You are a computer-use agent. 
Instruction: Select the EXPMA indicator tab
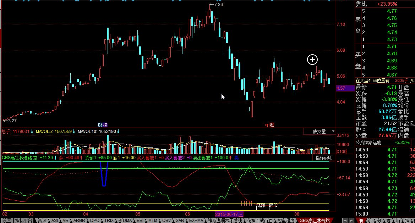click(196, 221)
